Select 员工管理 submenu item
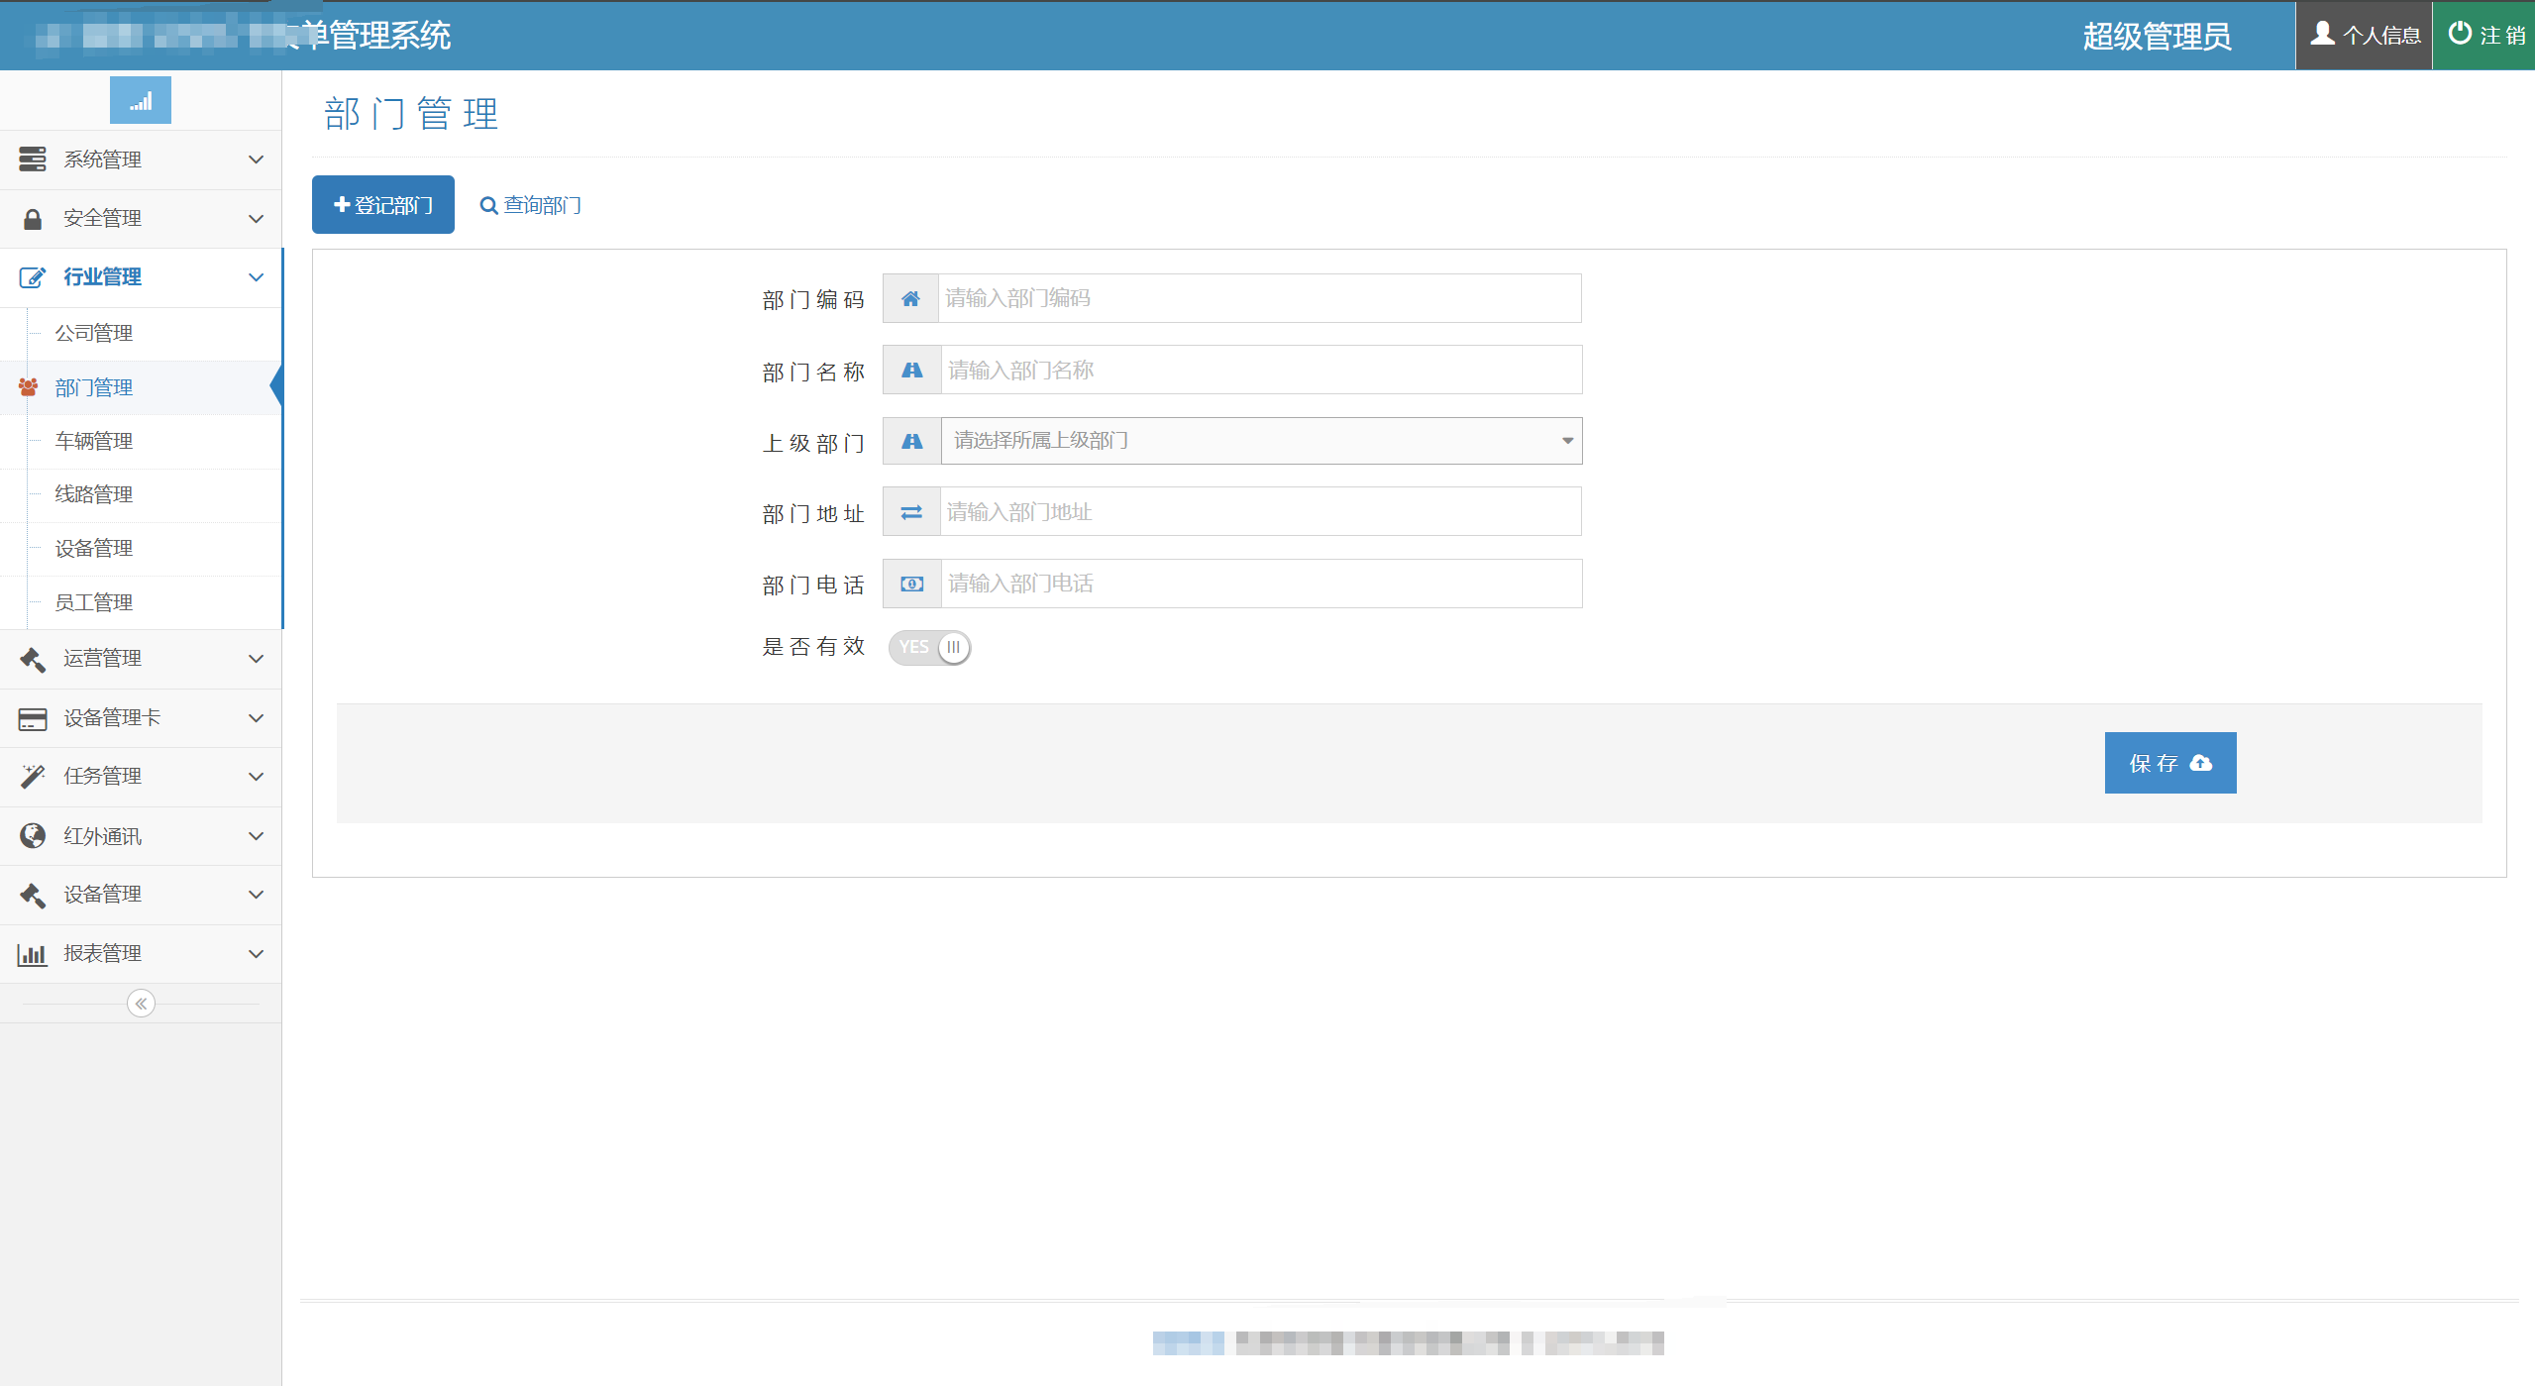2535x1386 pixels. 94,602
